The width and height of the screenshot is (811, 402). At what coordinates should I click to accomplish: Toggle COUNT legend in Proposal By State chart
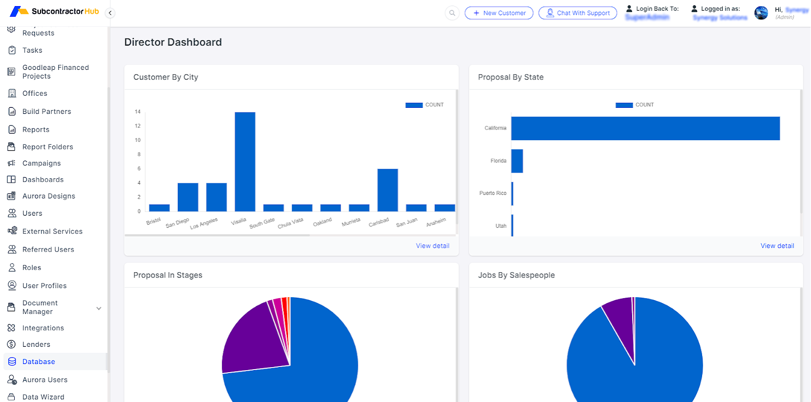(x=635, y=105)
